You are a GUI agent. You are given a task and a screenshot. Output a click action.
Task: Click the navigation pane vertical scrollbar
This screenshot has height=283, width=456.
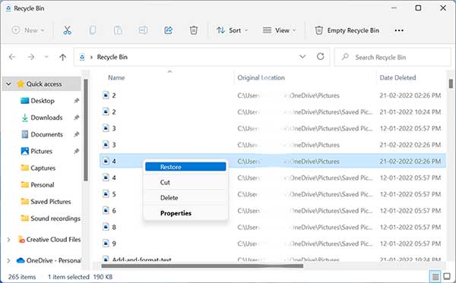[x=85, y=130]
